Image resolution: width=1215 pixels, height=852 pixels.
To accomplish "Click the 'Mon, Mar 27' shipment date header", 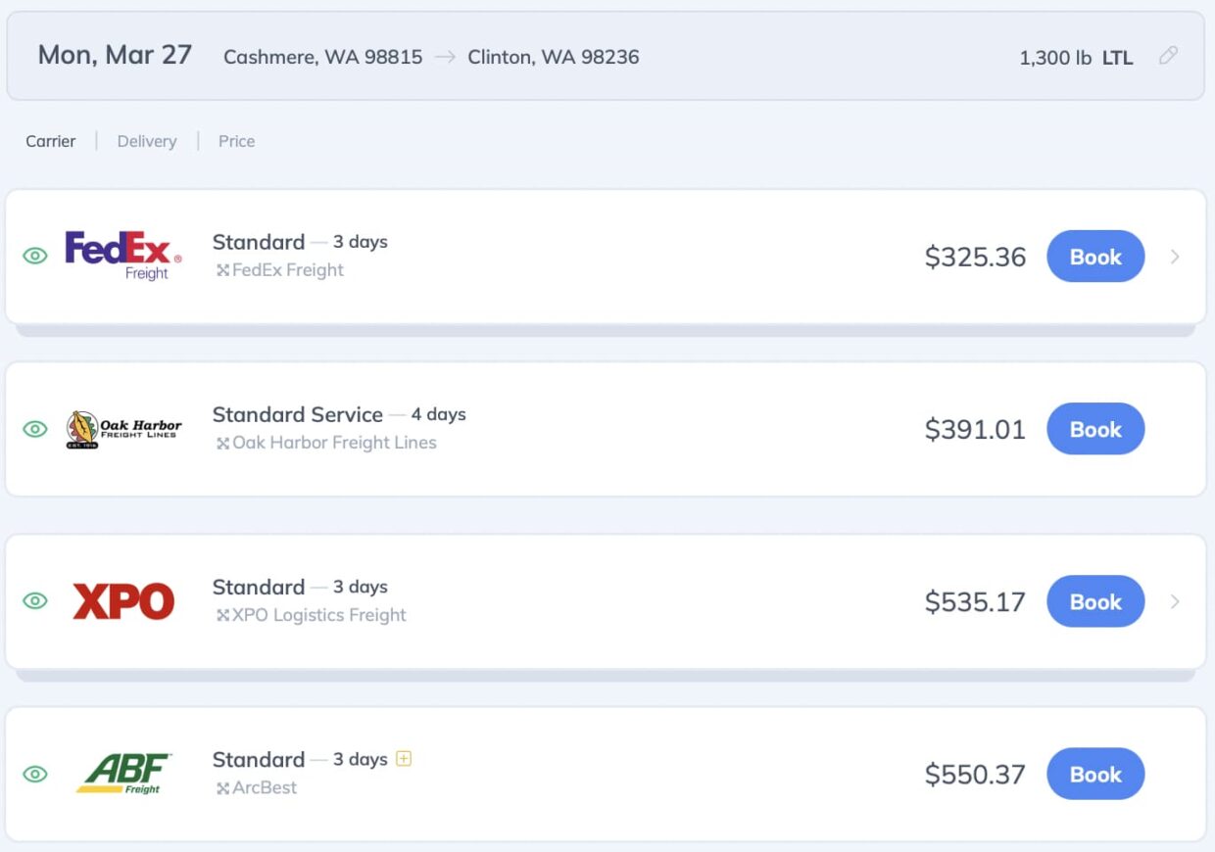I will click(x=114, y=56).
